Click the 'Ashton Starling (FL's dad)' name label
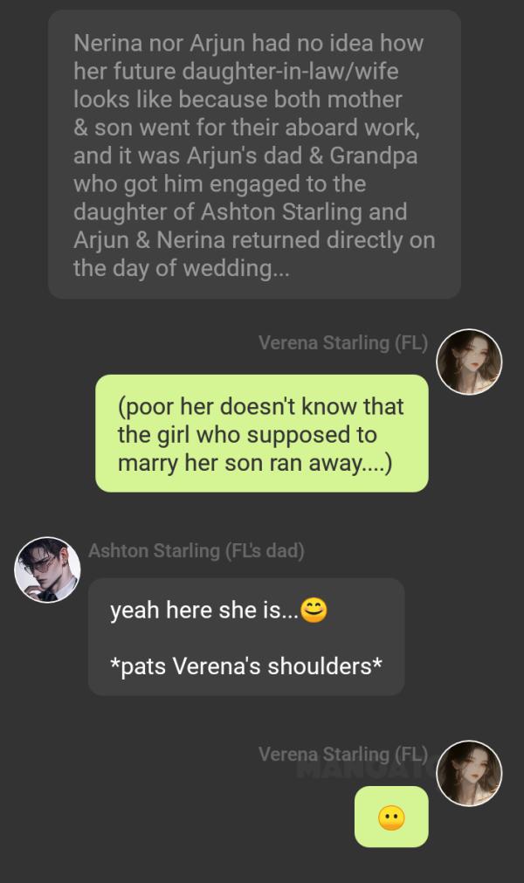524x883 pixels. [x=196, y=550]
